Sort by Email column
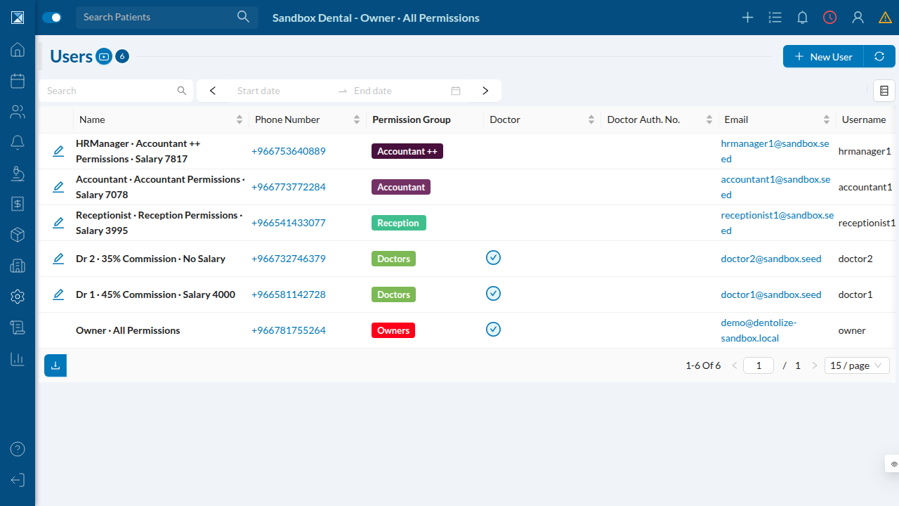This screenshot has width=899, height=506. pyautogui.click(x=827, y=119)
